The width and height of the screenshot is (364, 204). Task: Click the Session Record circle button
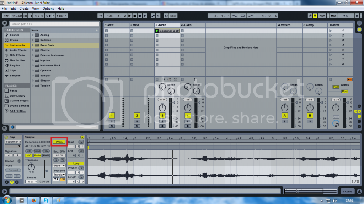pyautogui.click(x=166, y=16)
